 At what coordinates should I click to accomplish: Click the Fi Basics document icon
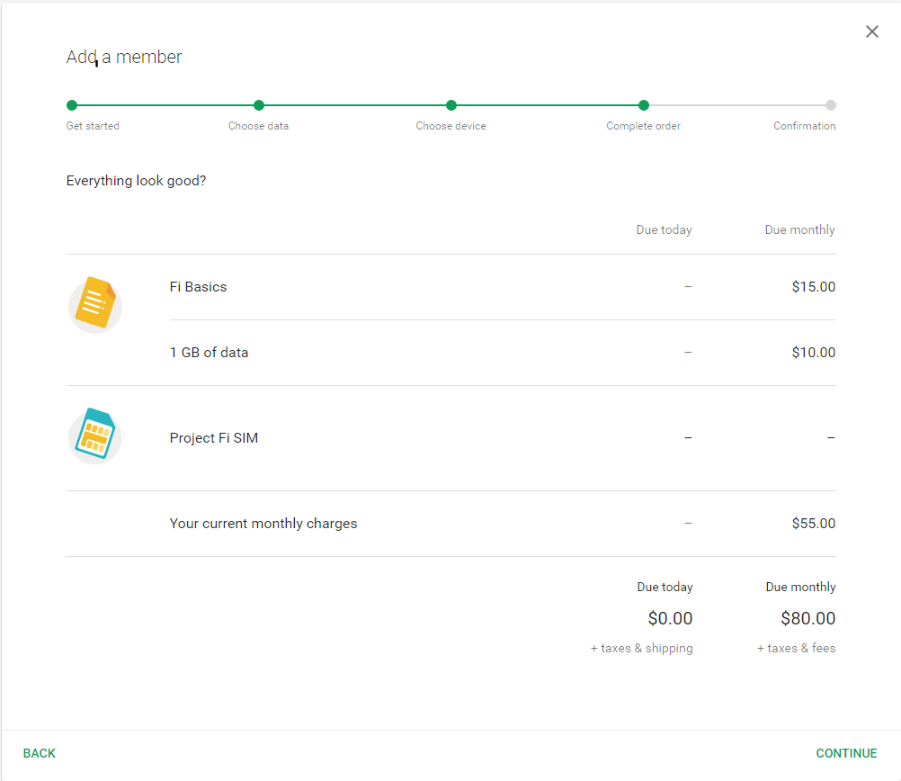[94, 305]
